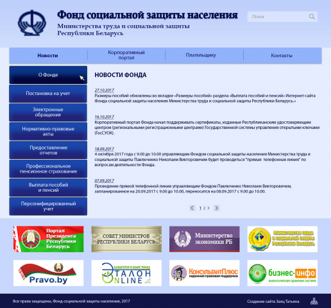Screen dimensions: 331x308
Task: Click the search magnifier icon
Action: point(312,17)
